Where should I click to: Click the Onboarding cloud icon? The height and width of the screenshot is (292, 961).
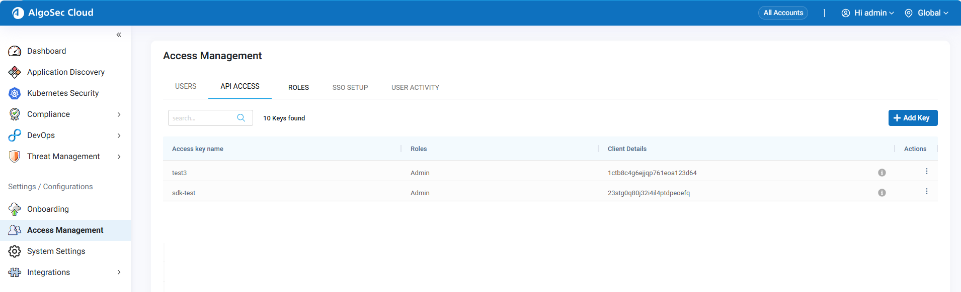point(15,209)
